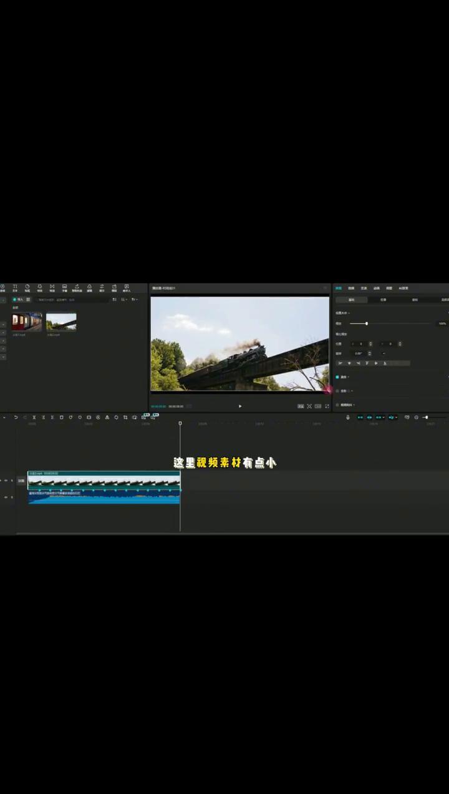The width and height of the screenshot is (449, 794).
Task: Enable the bottom checkbox in properties panel
Action: click(x=337, y=404)
